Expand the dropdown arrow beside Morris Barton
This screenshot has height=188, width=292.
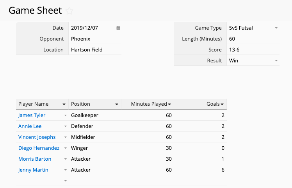(x=65, y=159)
